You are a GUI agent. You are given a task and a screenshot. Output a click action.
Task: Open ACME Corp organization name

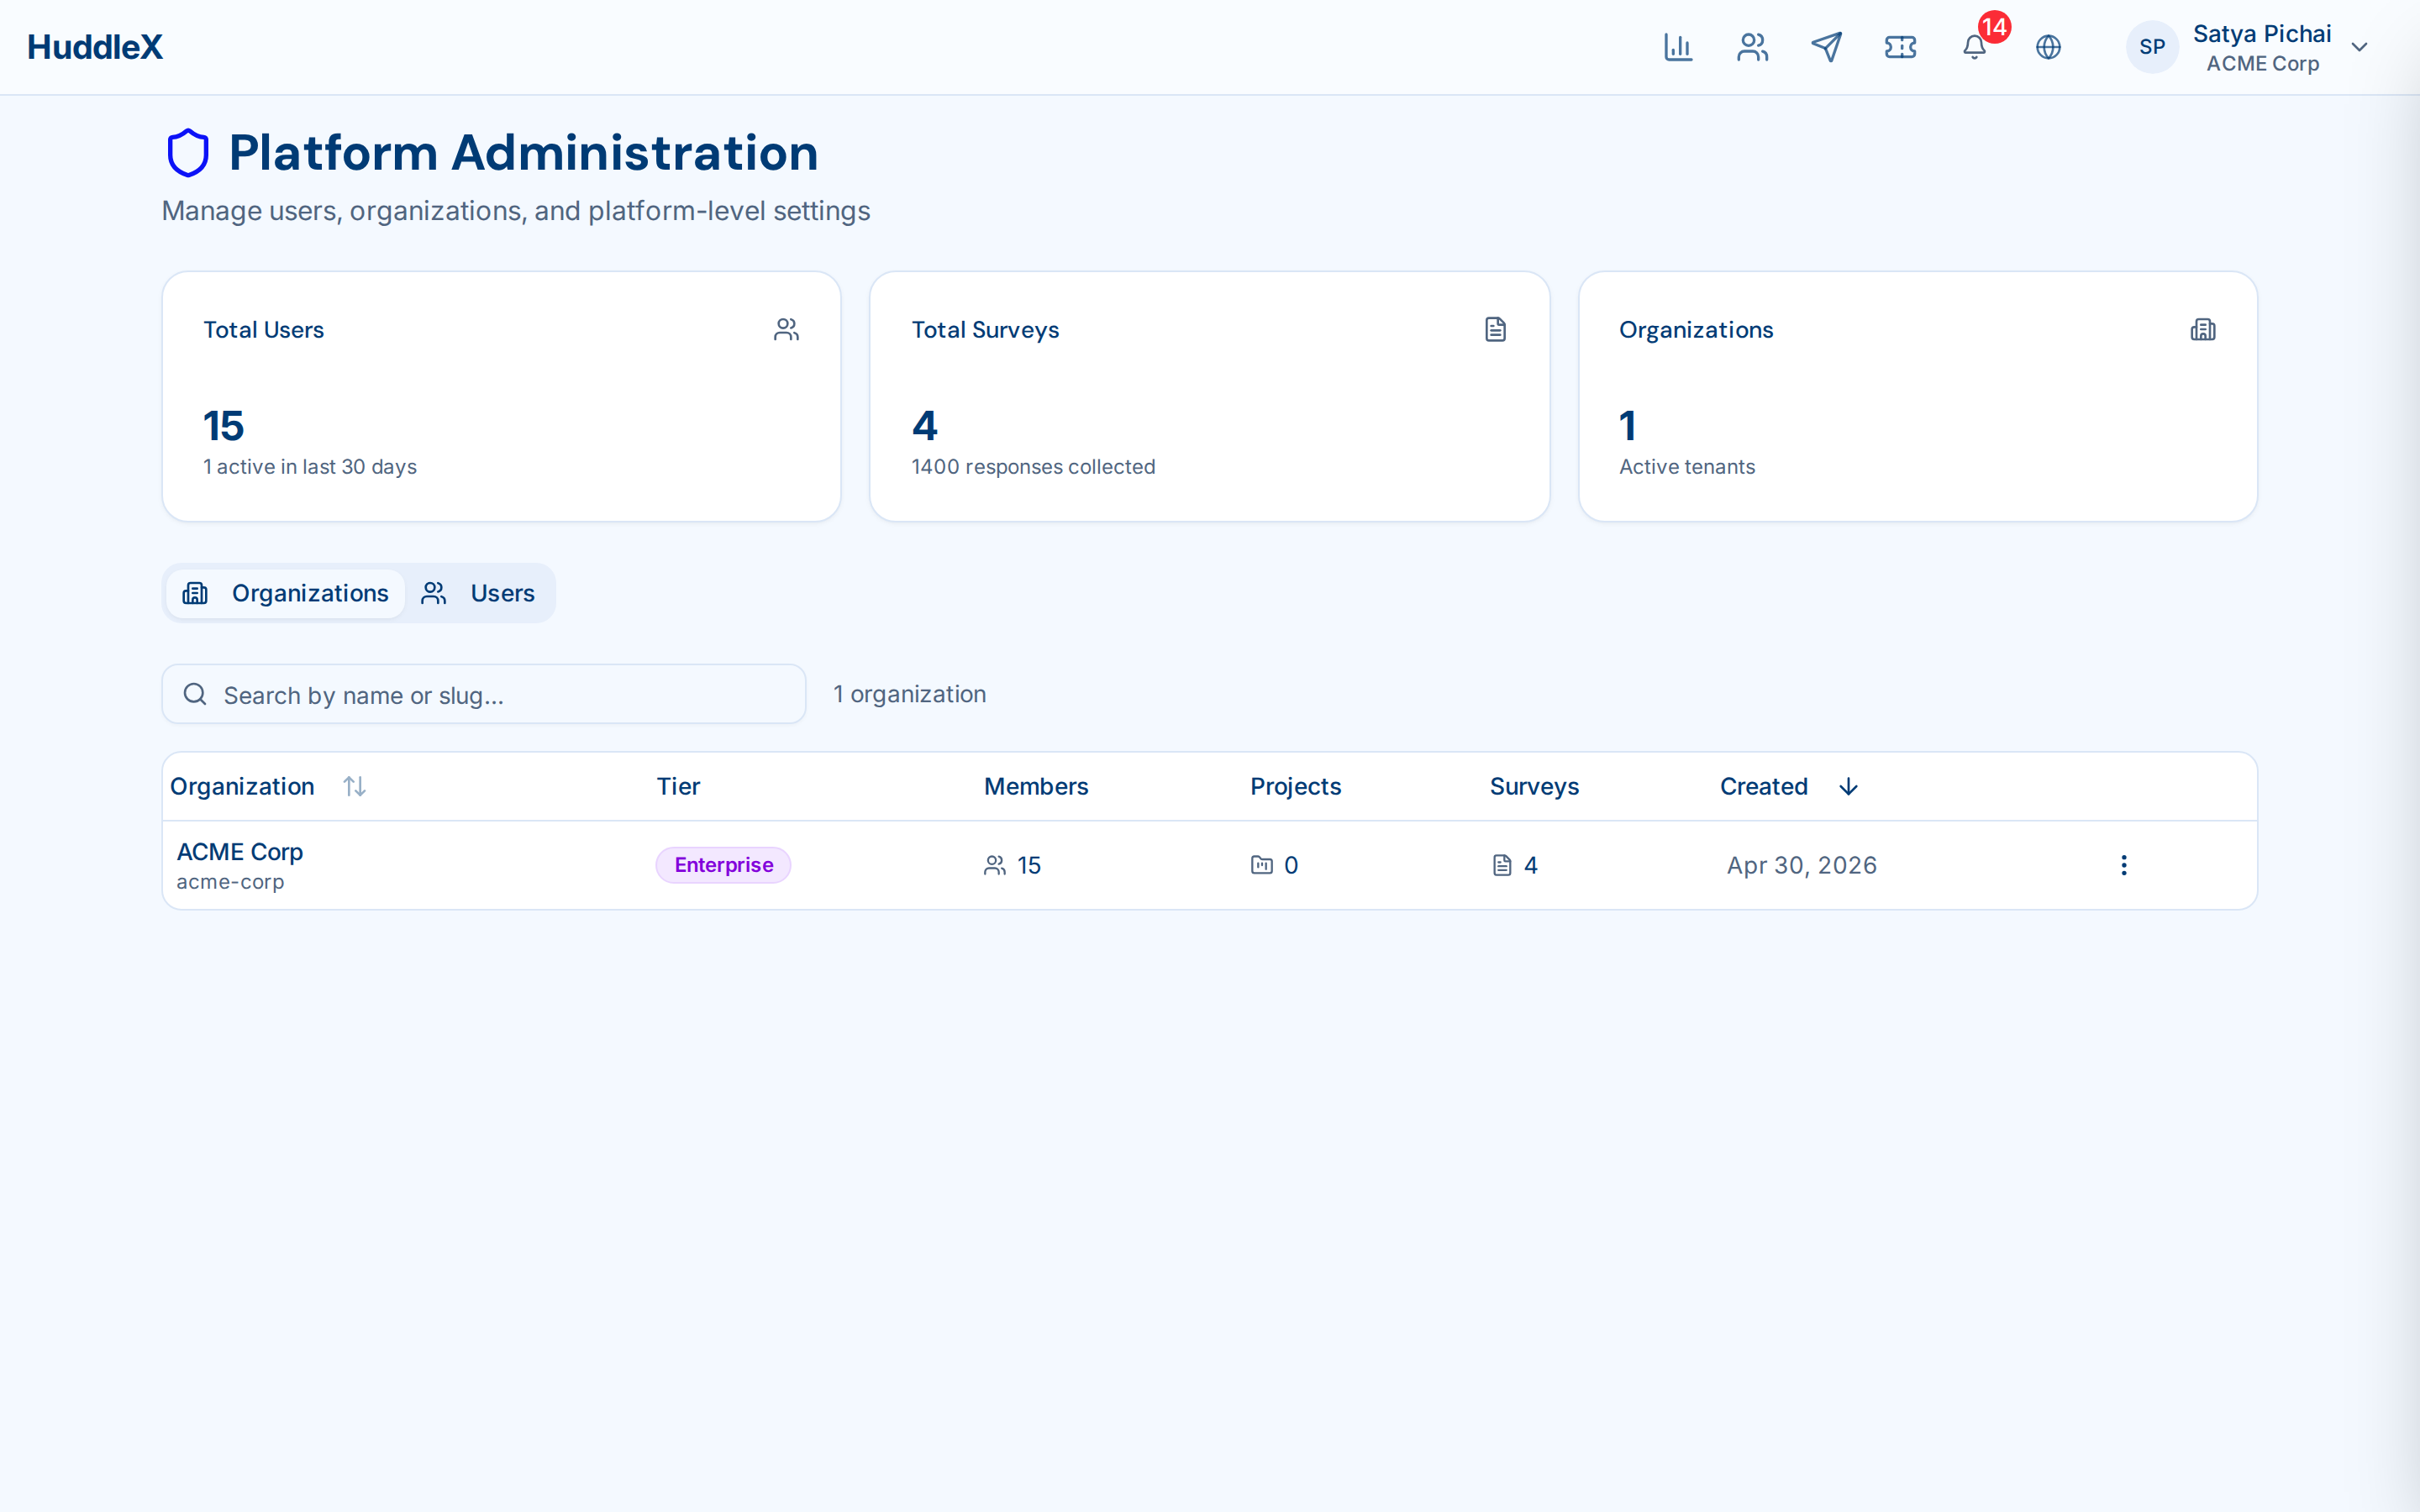coord(240,852)
